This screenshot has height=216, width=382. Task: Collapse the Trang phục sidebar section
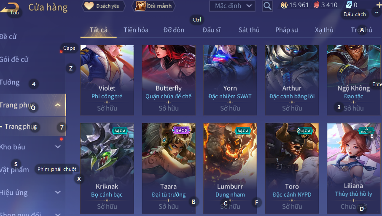[x=58, y=105]
